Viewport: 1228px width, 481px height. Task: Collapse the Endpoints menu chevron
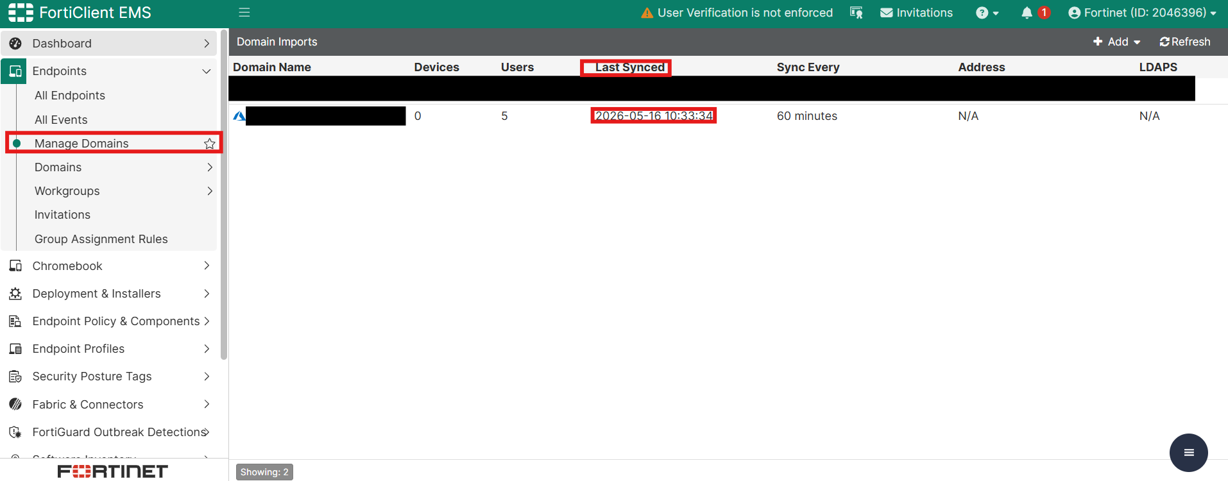pyautogui.click(x=207, y=71)
